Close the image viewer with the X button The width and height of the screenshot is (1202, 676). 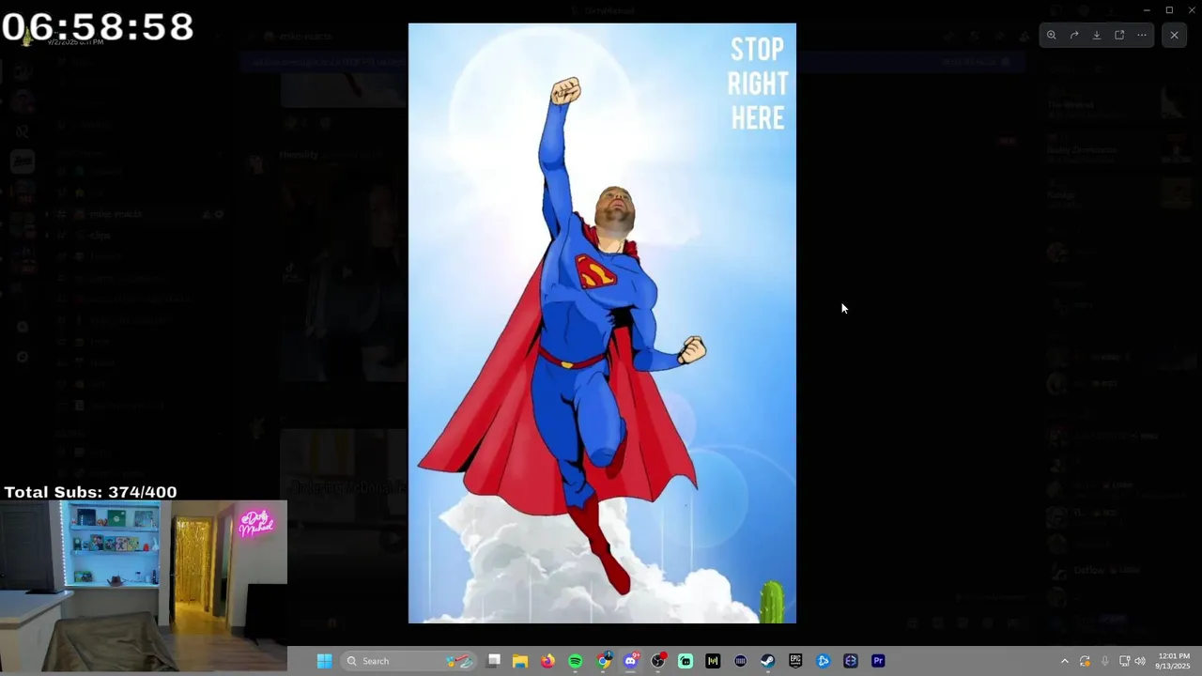1174,35
